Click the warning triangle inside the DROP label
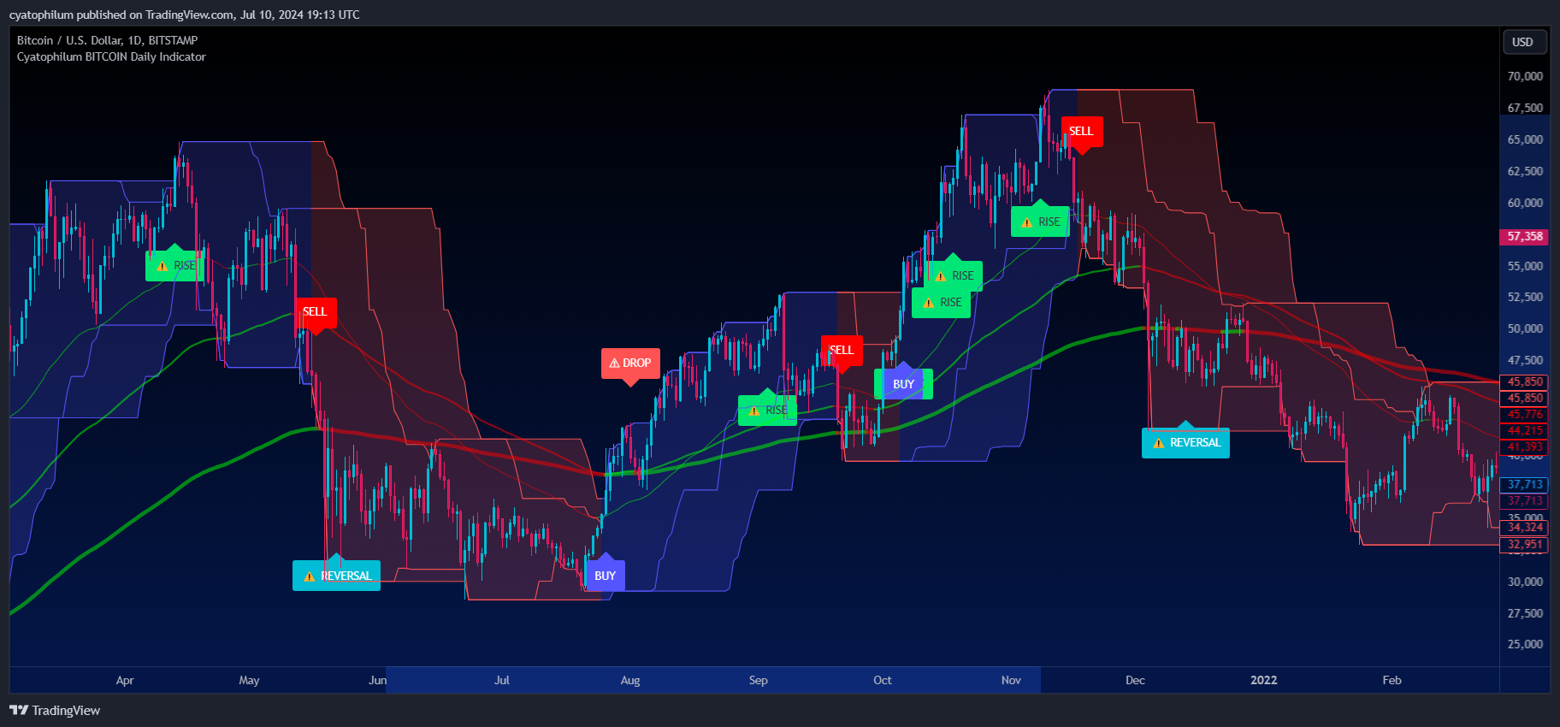The height and width of the screenshot is (727, 1560). click(614, 363)
